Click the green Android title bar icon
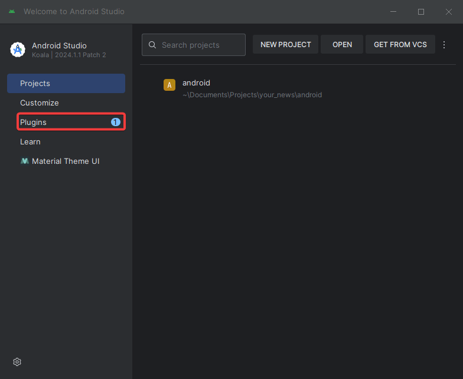Screen dimensions: 463x379 pyautogui.click(x=12, y=12)
